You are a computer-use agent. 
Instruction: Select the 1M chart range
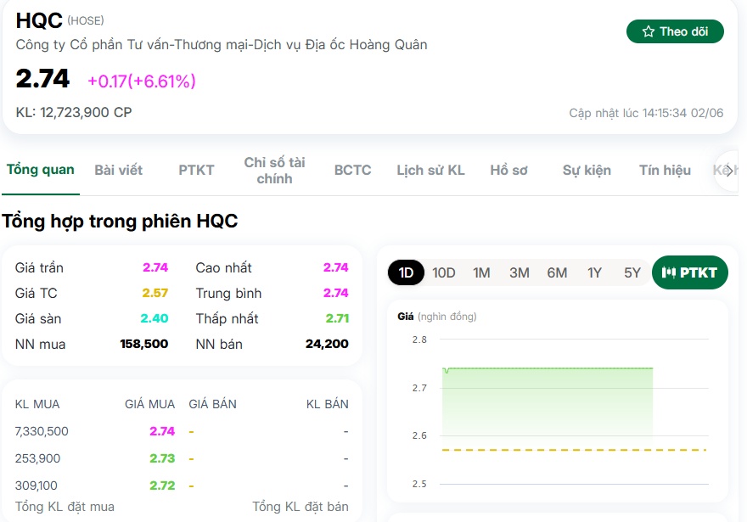(x=481, y=273)
